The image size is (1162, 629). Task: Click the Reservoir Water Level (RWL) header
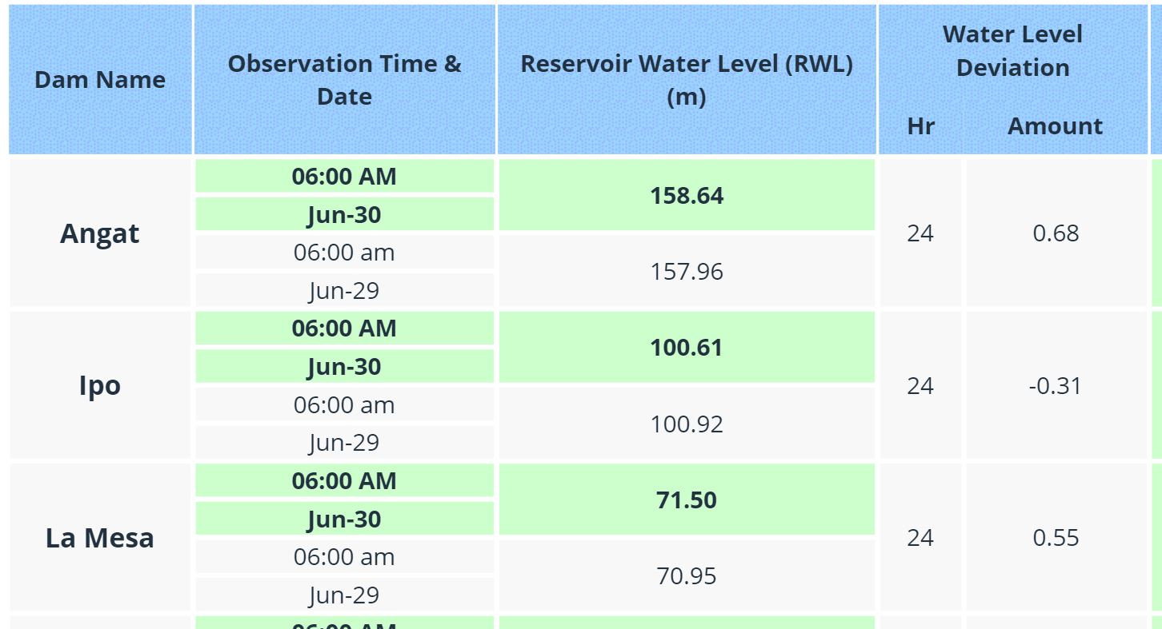[x=687, y=80]
